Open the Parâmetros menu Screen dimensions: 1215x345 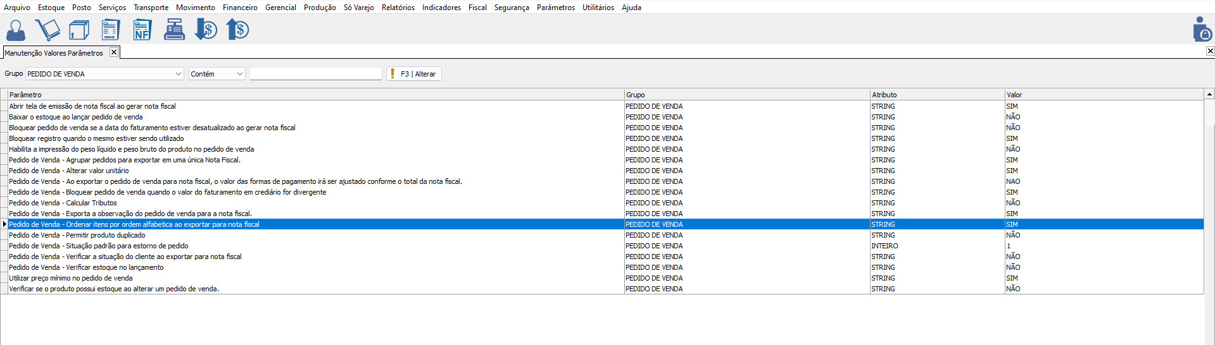555,8
